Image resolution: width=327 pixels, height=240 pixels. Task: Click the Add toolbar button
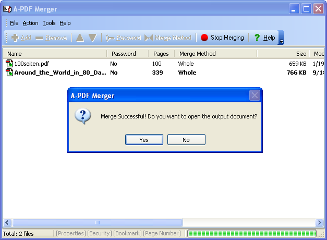tap(21, 38)
